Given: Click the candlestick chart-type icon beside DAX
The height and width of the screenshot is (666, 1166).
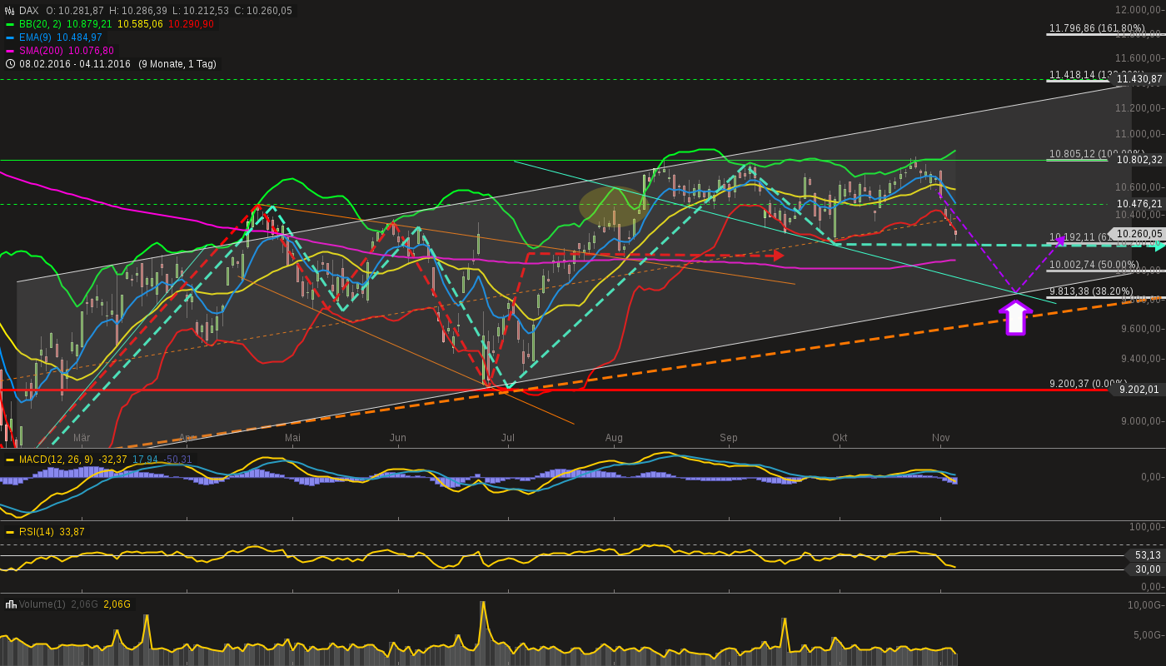Looking at the screenshot, I should click(x=10, y=11).
